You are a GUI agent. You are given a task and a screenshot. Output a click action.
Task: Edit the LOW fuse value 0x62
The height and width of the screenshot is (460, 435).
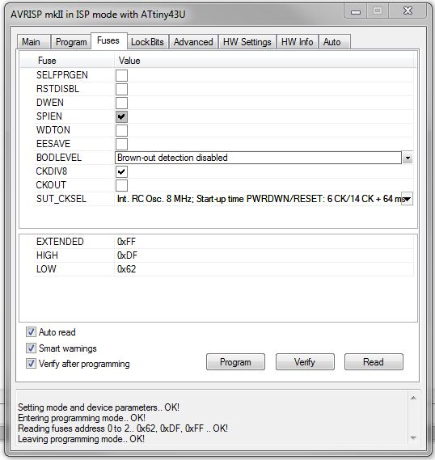click(x=126, y=269)
